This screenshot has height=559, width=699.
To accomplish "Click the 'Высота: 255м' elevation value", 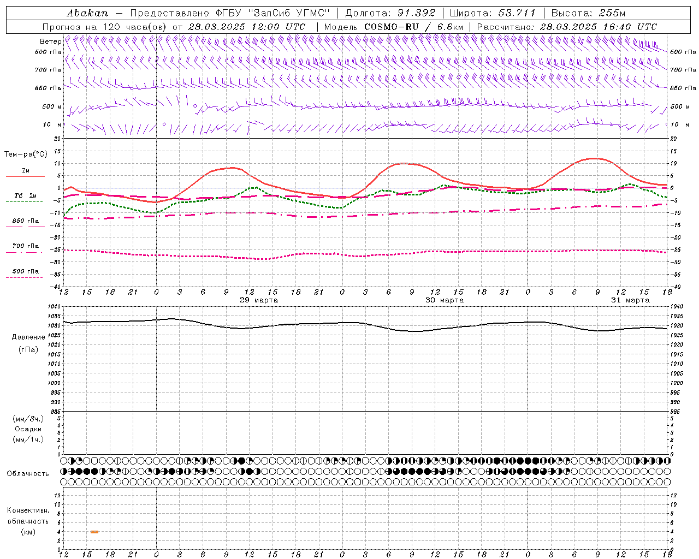I will click(588, 13).
